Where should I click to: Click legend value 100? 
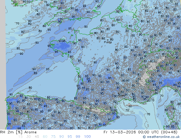coord(87,137)
